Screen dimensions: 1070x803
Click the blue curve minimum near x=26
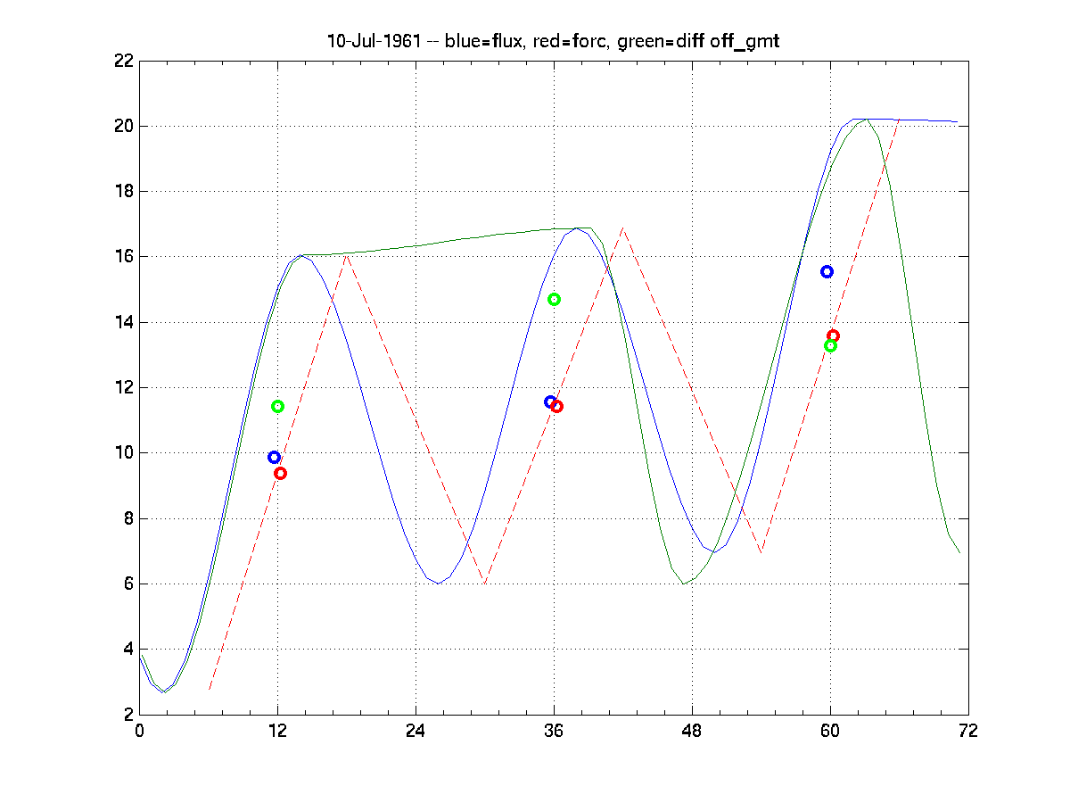coord(438,584)
